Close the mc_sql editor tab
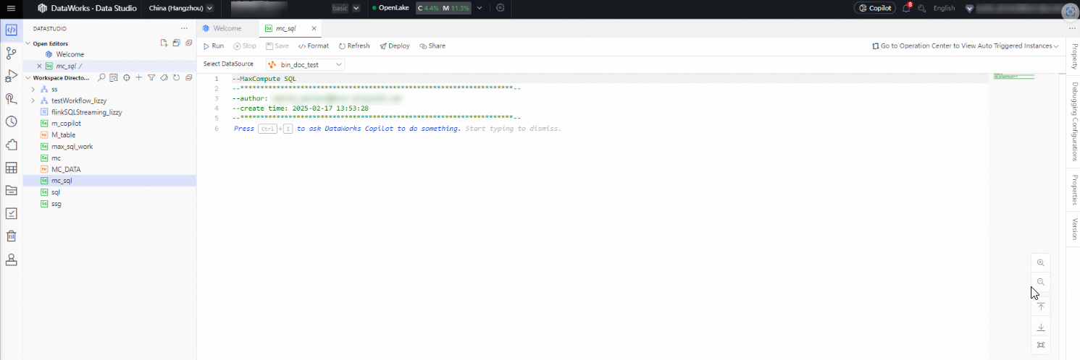The height and width of the screenshot is (360, 1080). tap(314, 28)
